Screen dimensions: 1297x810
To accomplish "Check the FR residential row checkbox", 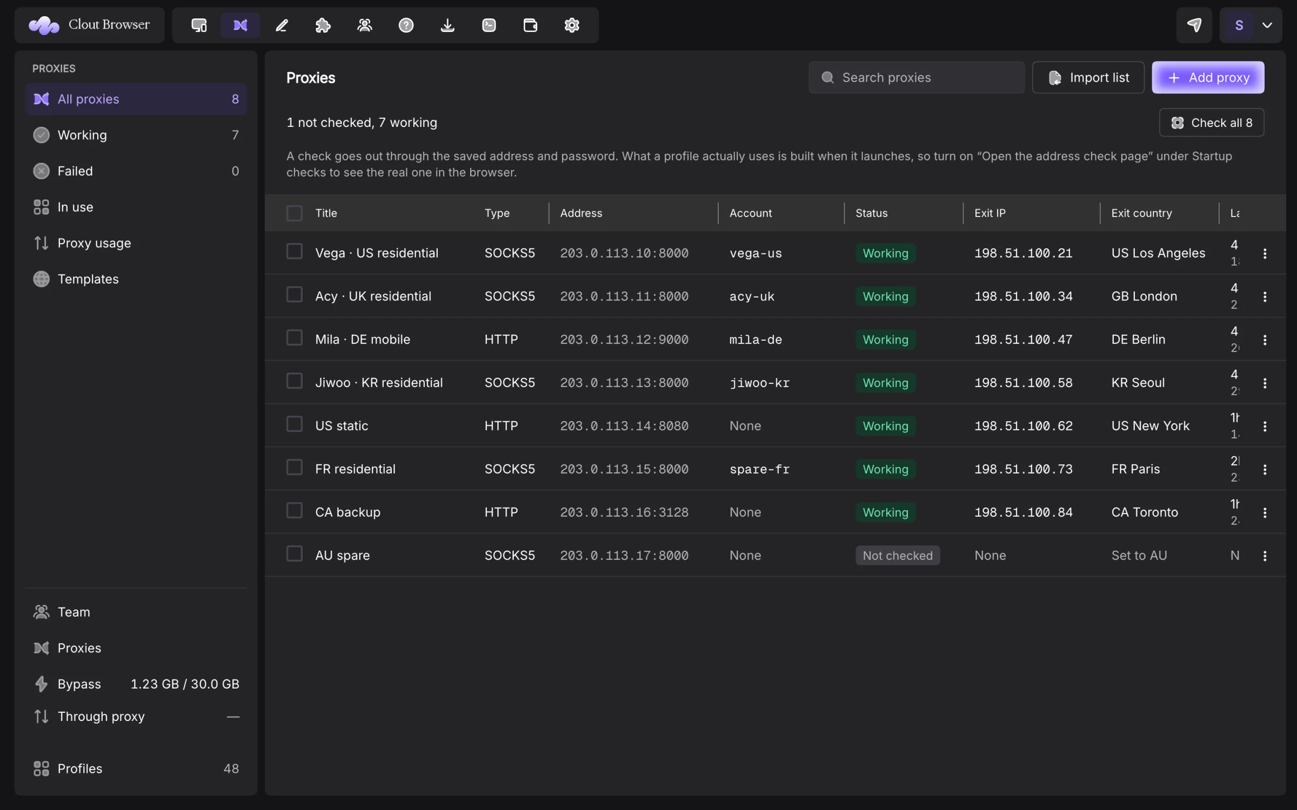I will pyautogui.click(x=295, y=468).
